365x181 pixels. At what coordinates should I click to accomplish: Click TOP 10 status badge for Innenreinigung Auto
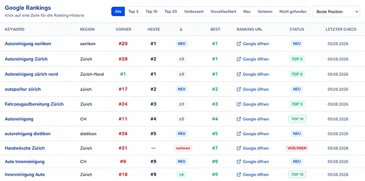coord(297,175)
